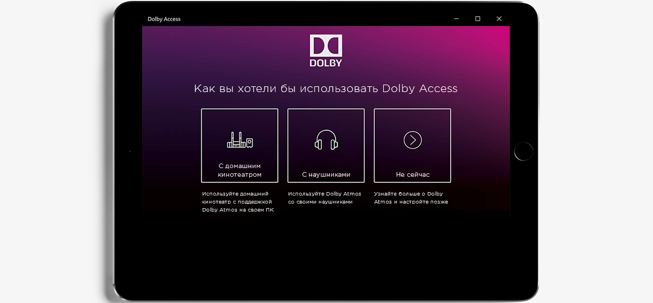
Task: Choose the 'С наушниками' label
Action: [326, 174]
